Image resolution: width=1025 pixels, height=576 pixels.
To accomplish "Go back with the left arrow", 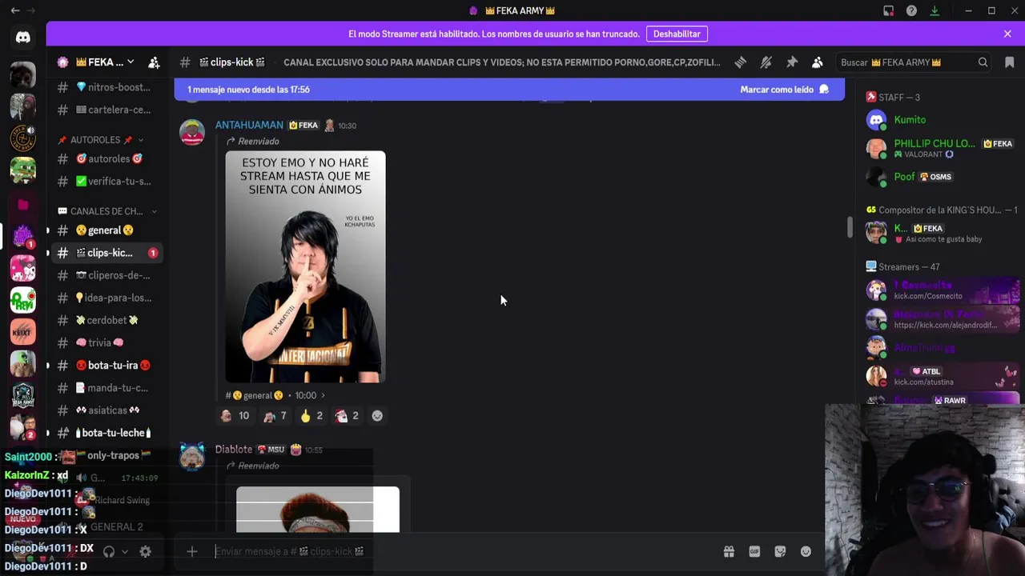I will (15, 10).
